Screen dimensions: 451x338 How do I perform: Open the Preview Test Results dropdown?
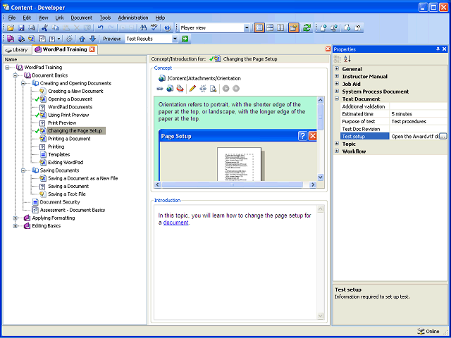(x=175, y=39)
